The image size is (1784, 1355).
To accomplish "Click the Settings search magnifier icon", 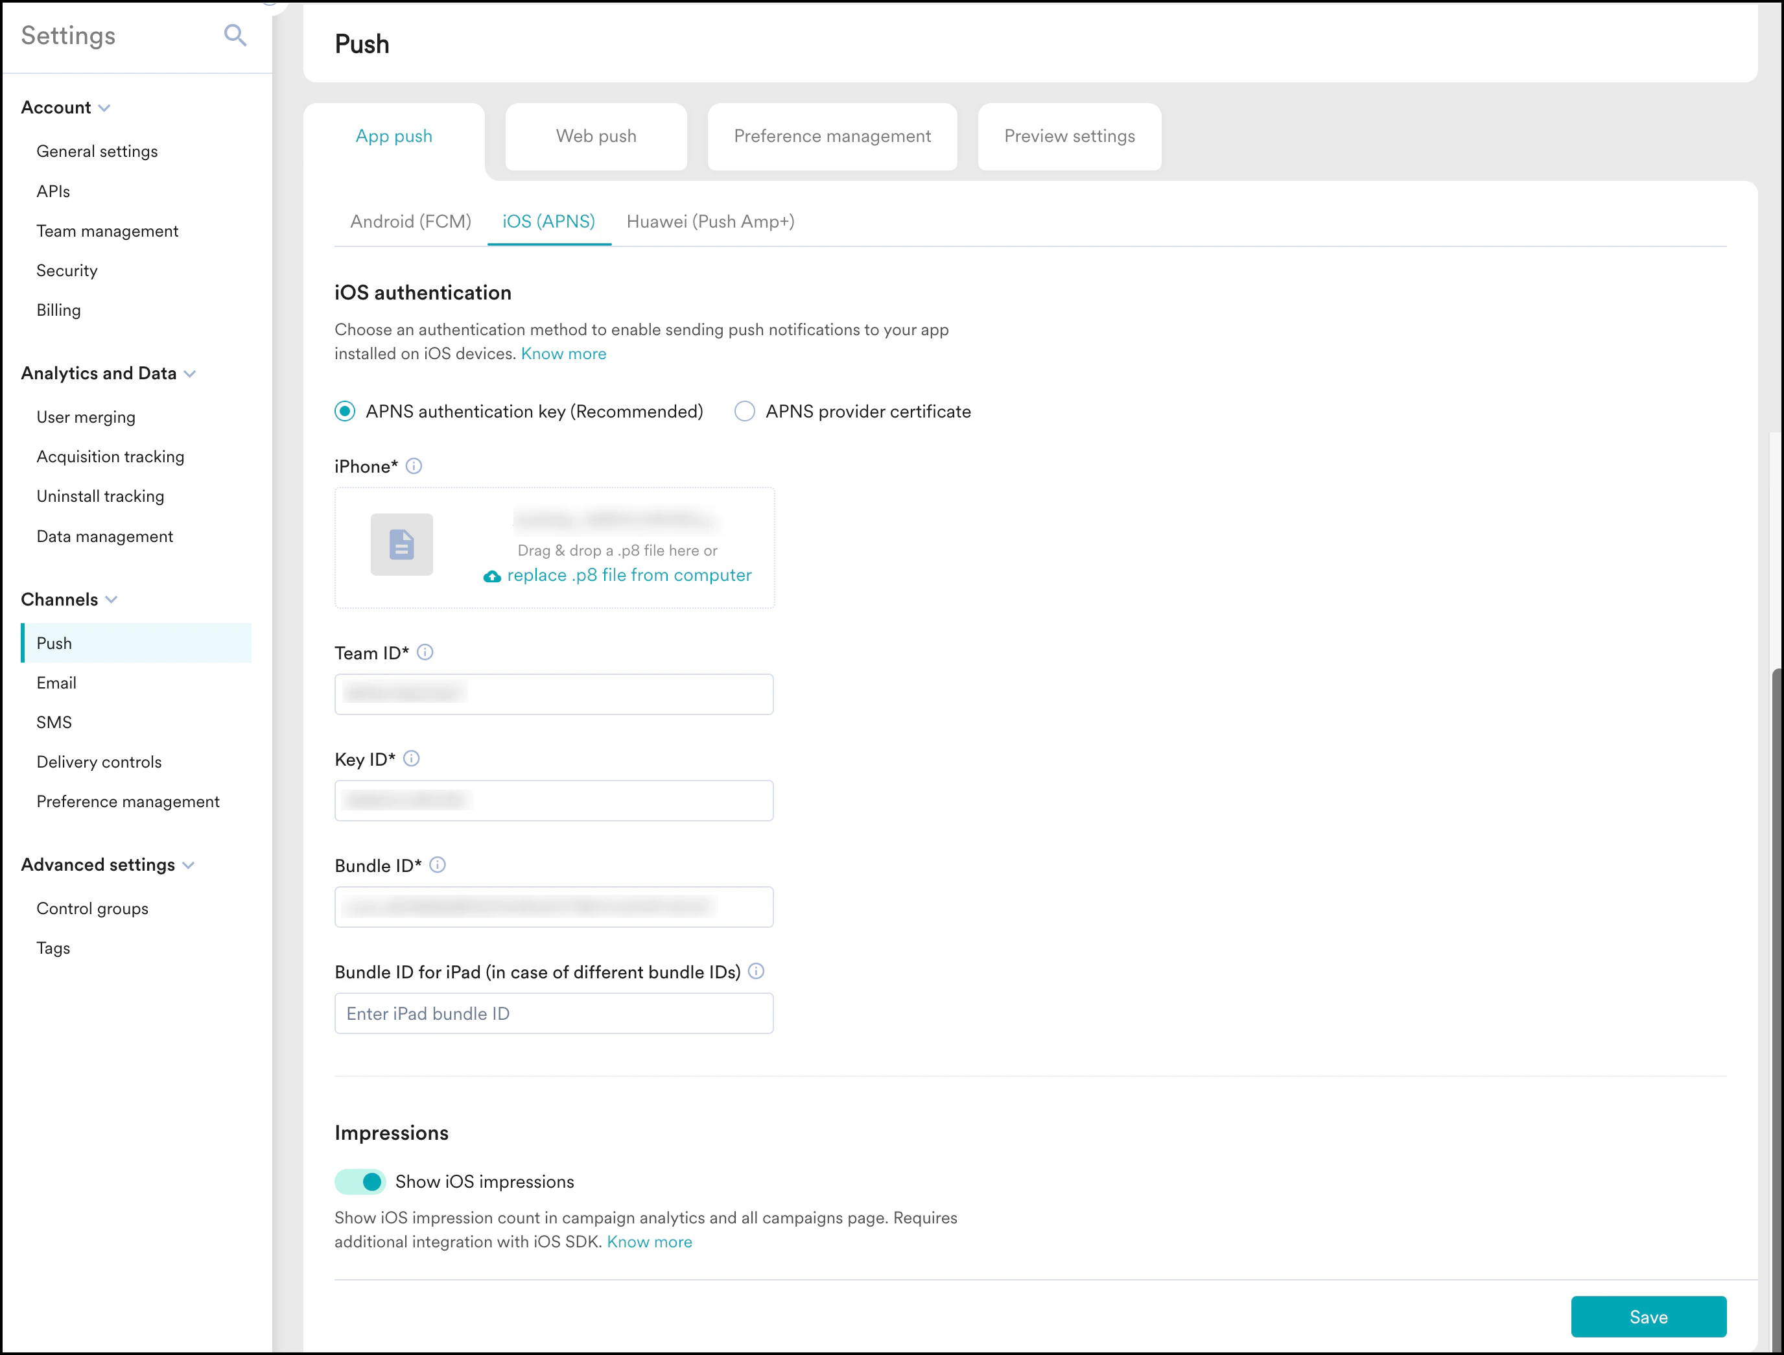I will pyautogui.click(x=235, y=36).
